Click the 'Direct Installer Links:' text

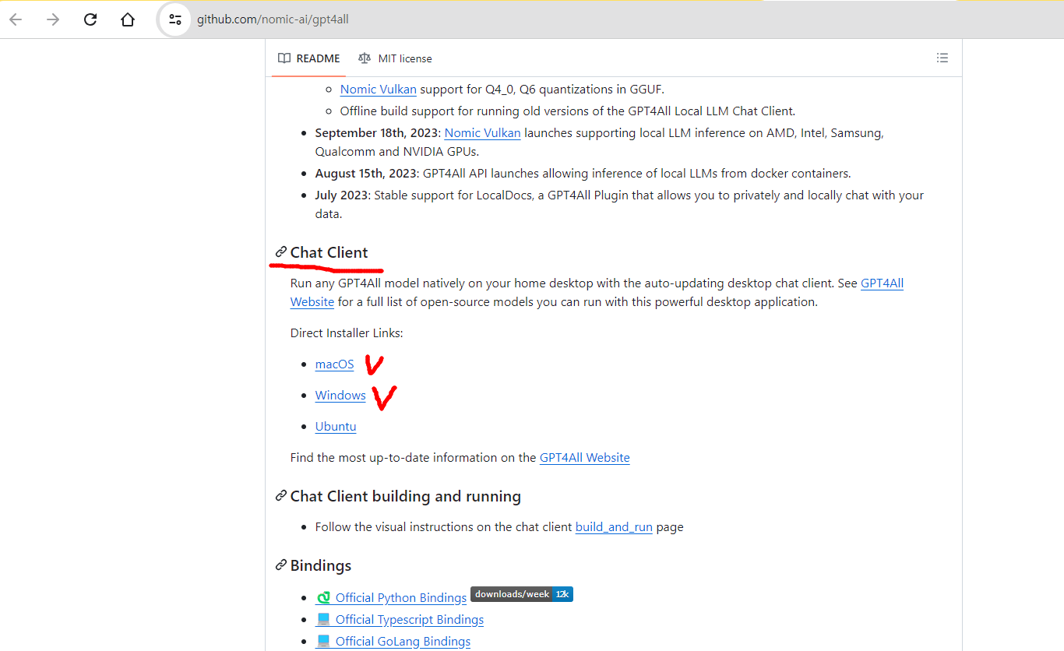[x=347, y=333]
